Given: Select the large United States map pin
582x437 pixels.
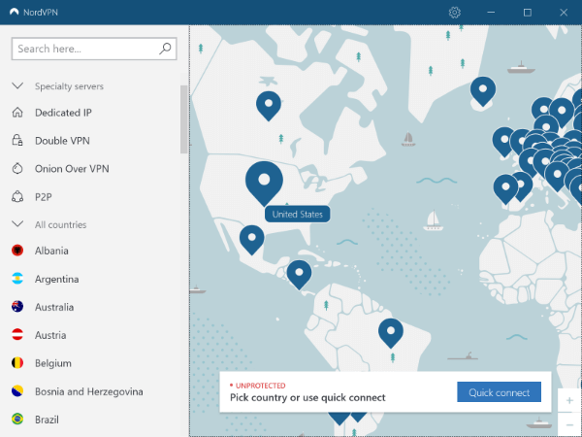Looking at the screenshot, I should coord(264,182).
